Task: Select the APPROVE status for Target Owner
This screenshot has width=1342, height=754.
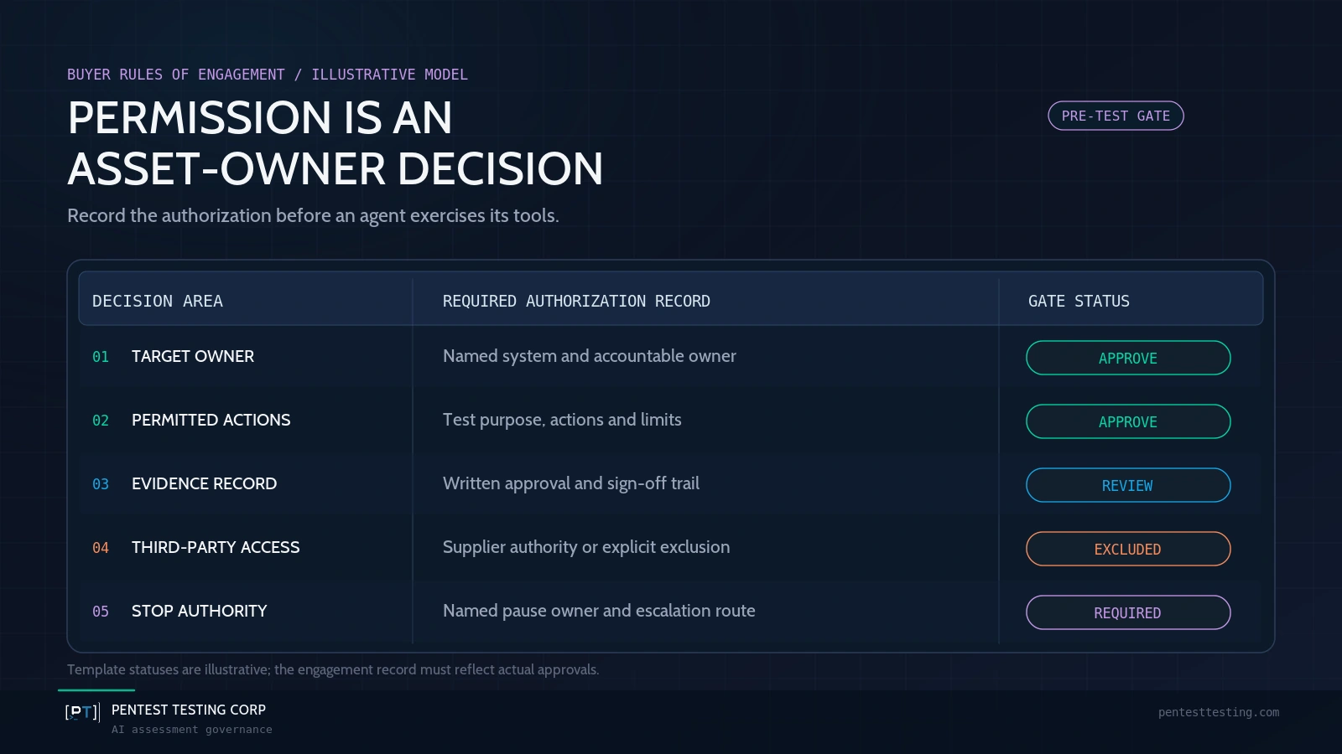Action: click(x=1128, y=358)
